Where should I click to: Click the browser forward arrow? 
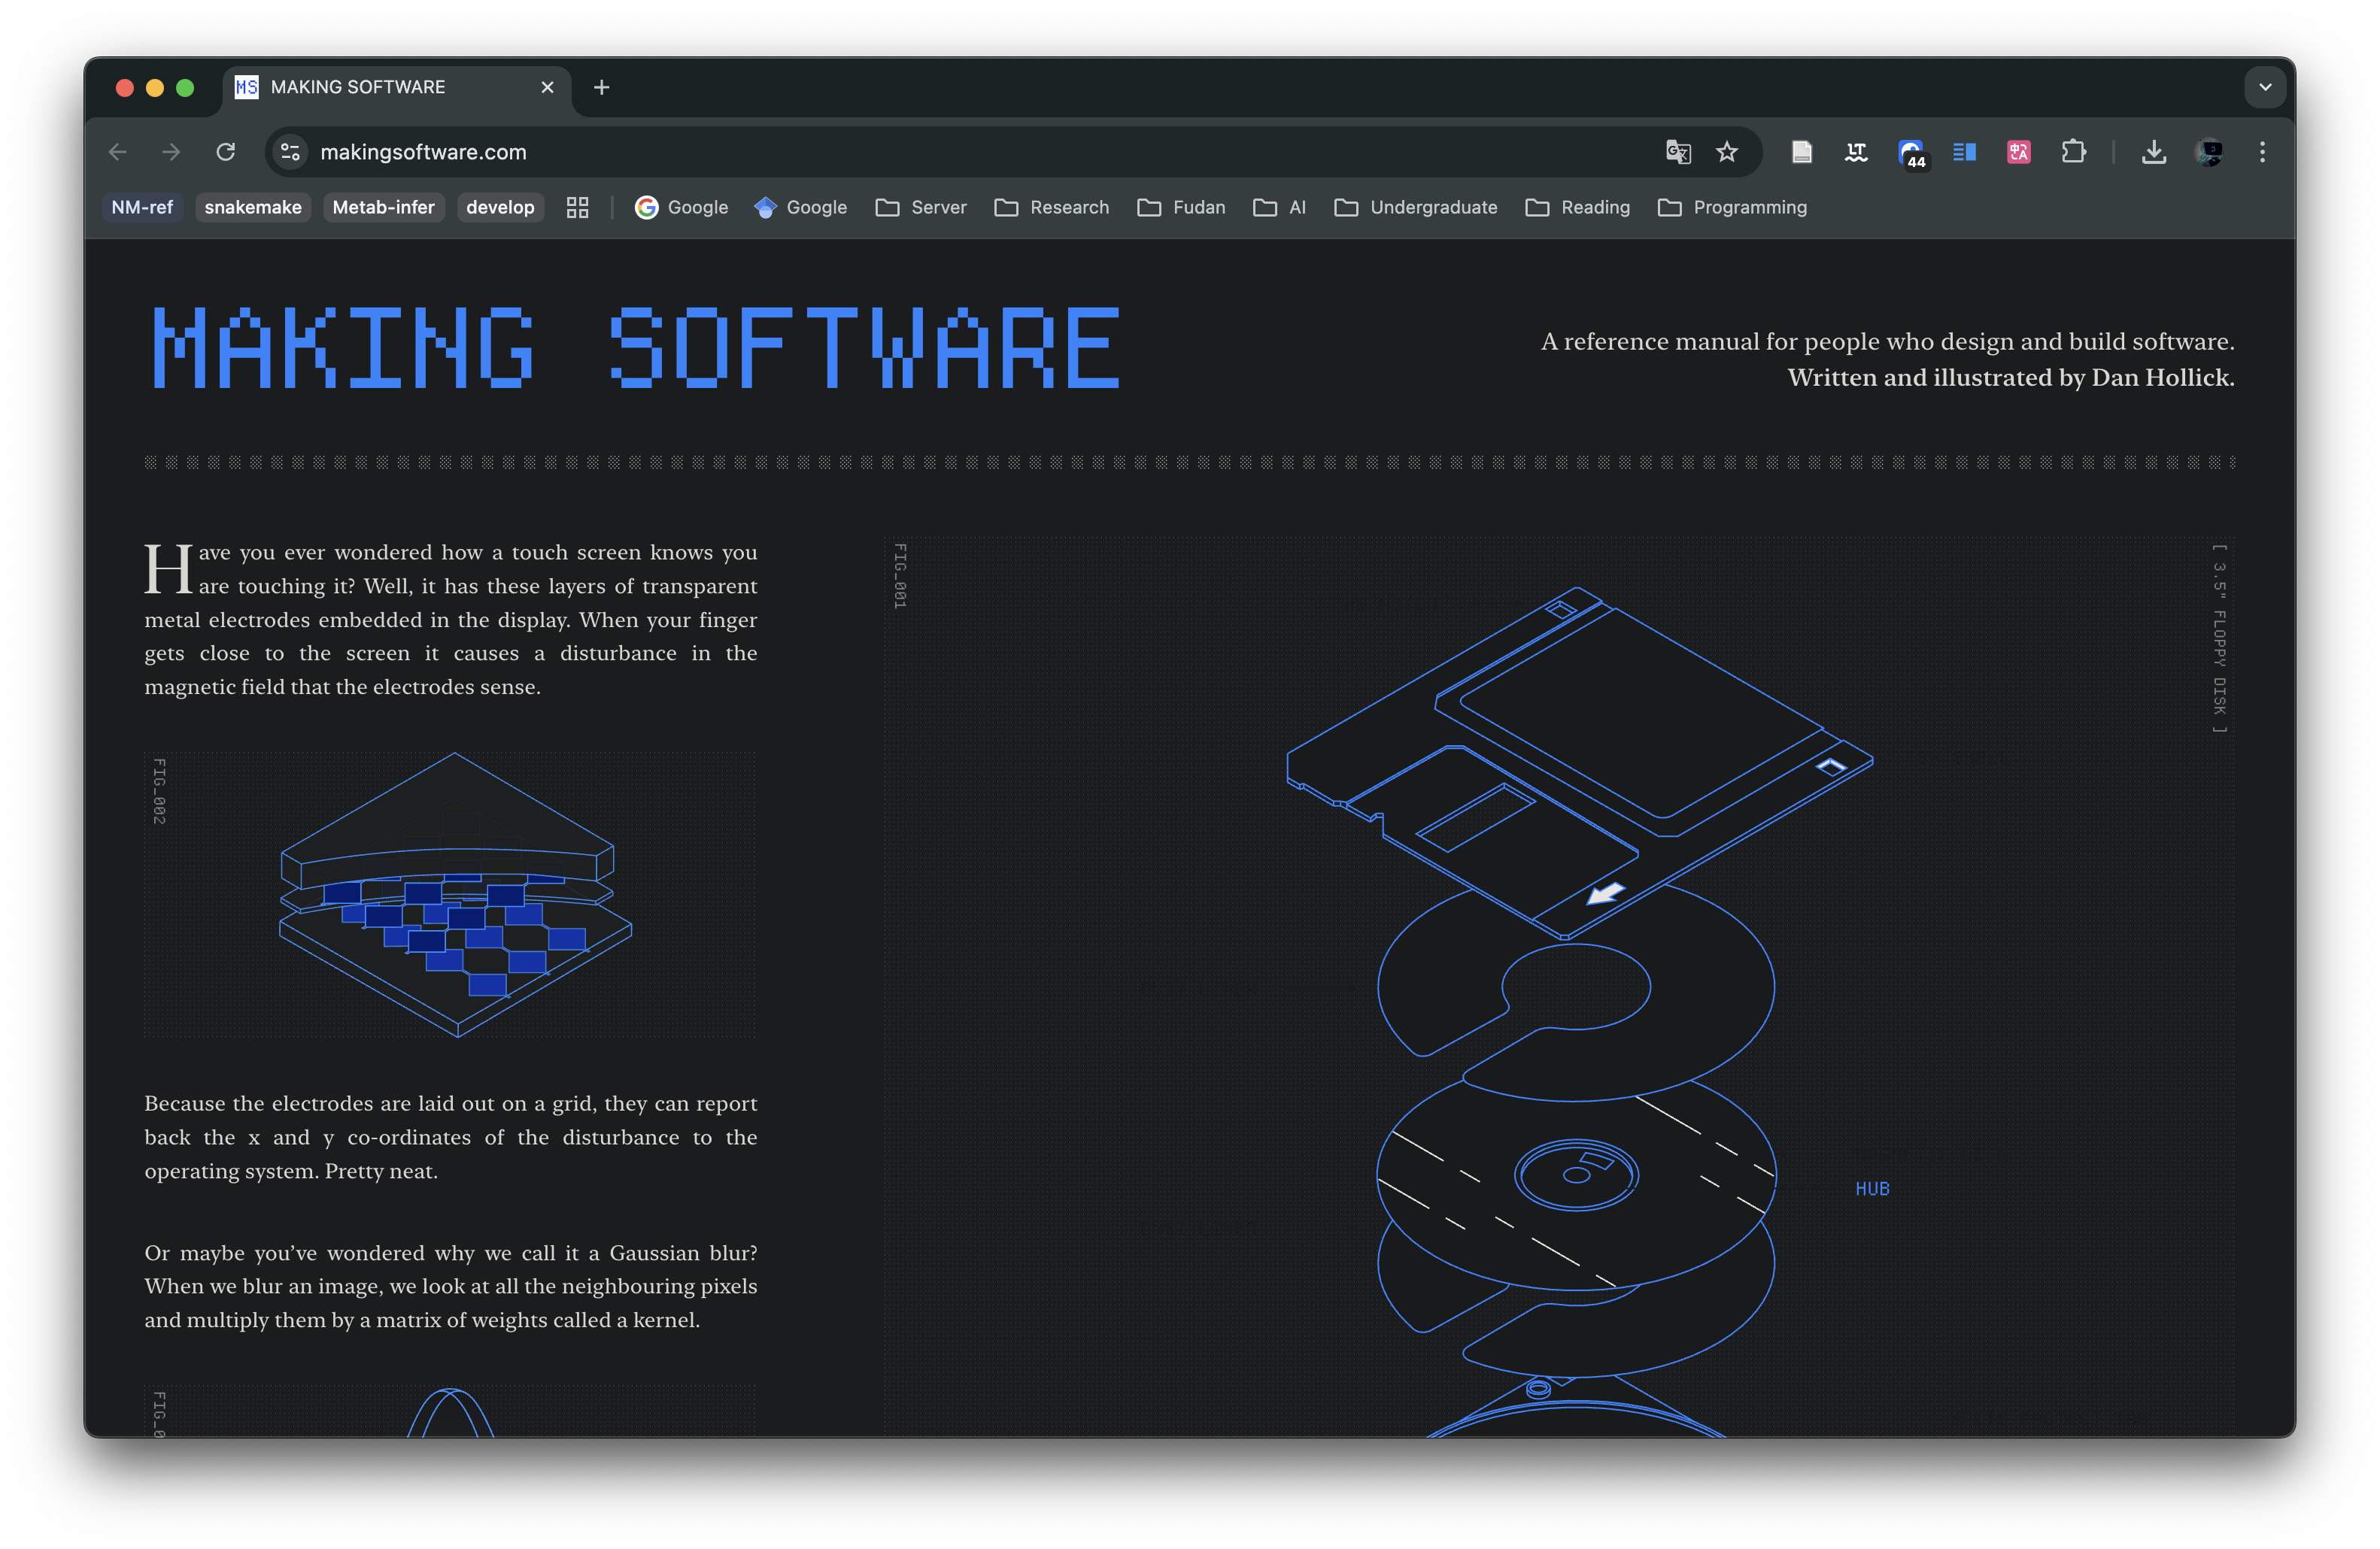[171, 152]
